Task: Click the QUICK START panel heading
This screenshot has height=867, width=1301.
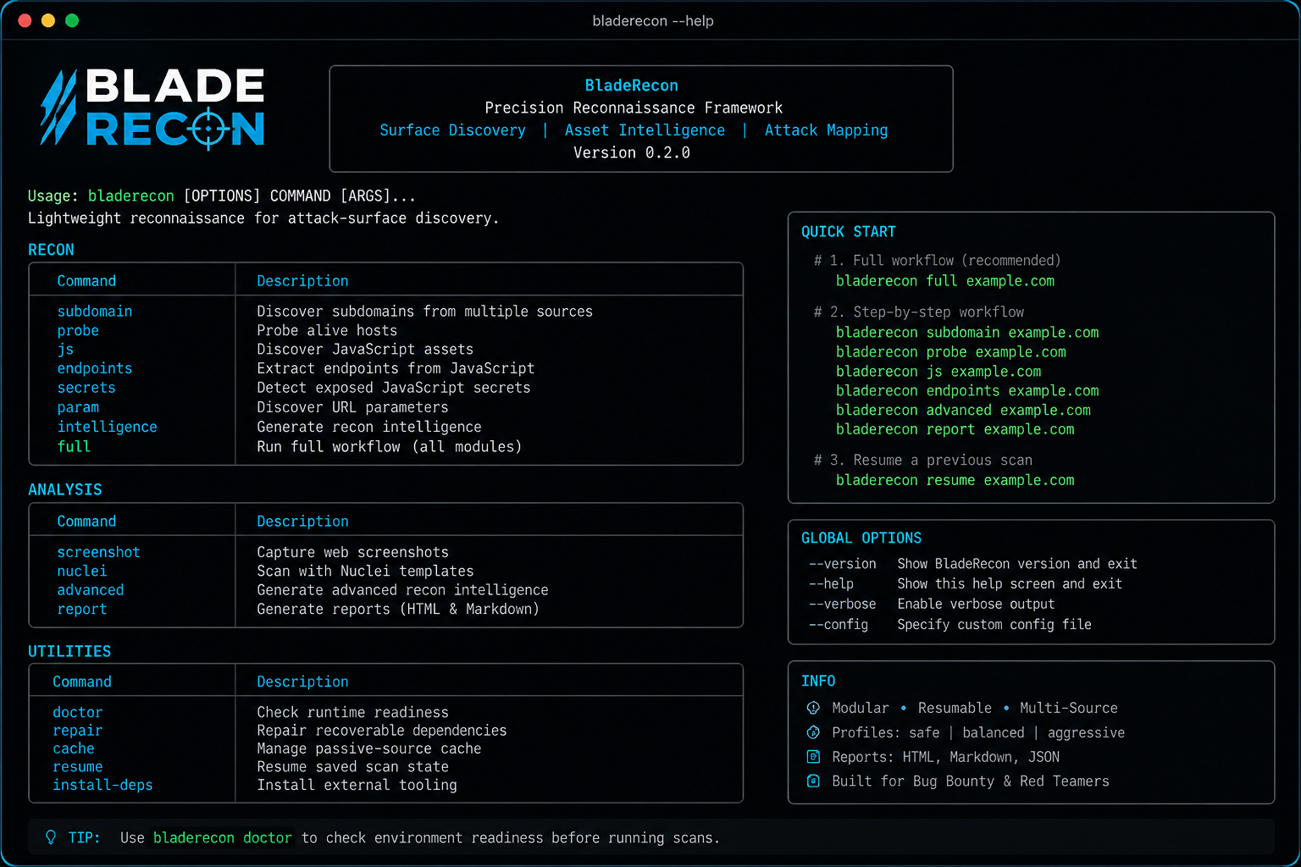Action: point(849,232)
